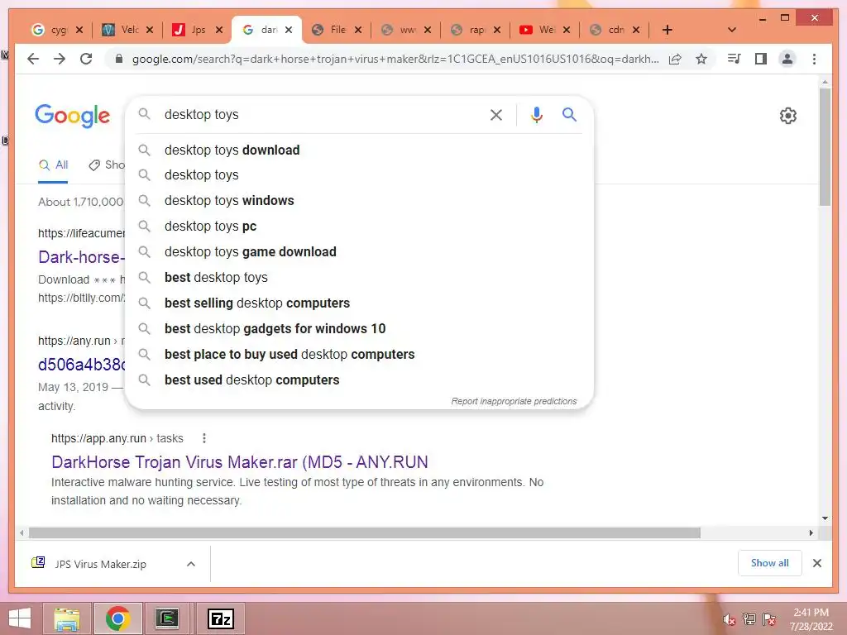Close the YouTube Wel tab
This screenshot has height=635, width=847.
pos(566,30)
